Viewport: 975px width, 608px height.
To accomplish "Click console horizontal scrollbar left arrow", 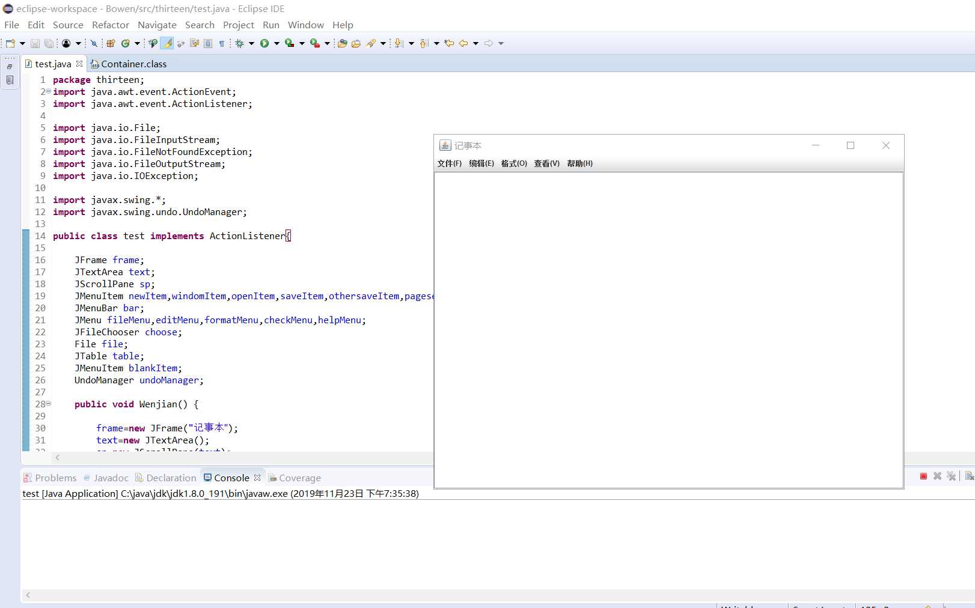I will pyautogui.click(x=28, y=595).
